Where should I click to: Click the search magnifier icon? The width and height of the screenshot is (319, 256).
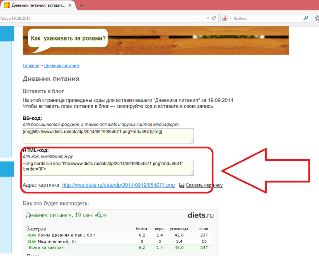(x=306, y=18)
